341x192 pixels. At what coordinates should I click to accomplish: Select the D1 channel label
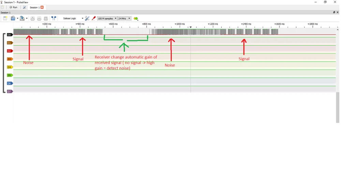(9, 43)
